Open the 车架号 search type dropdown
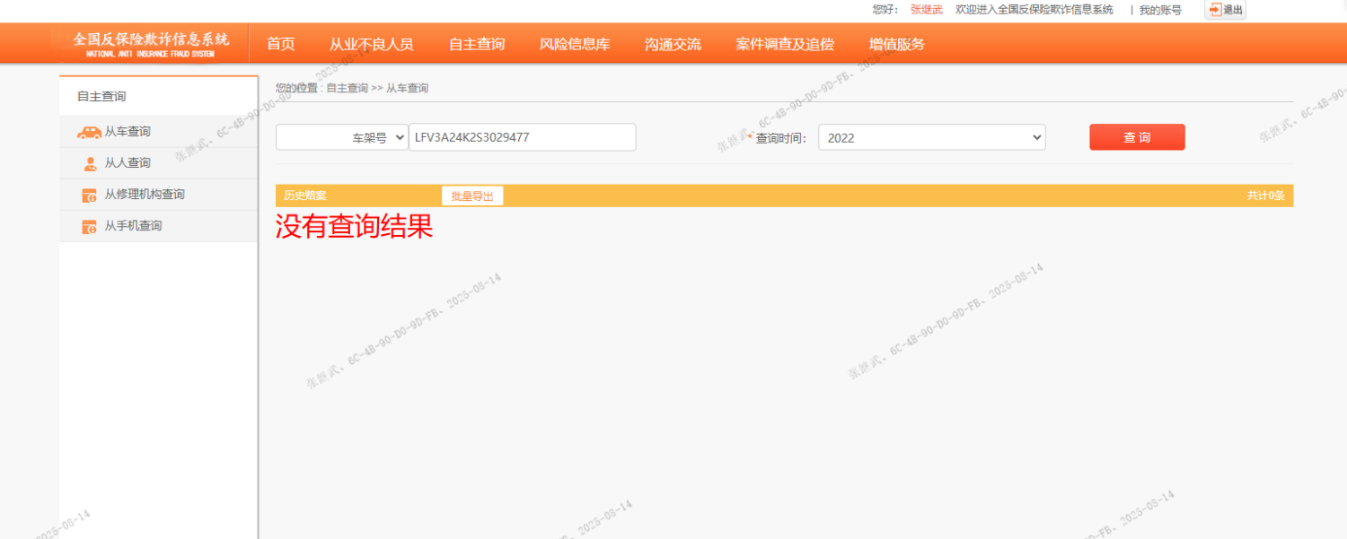This screenshot has height=539, width=1347. [341, 138]
